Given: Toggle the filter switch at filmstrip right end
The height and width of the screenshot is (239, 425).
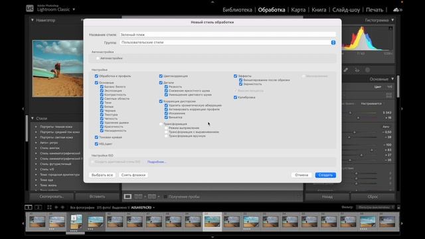Looking at the screenshot, I should pos(398,207).
